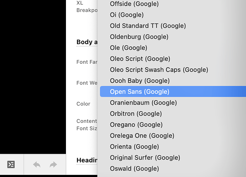Screen dimensions: 246x177
Task: Select Orelega One (Google) font
Action: coord(142,136)
